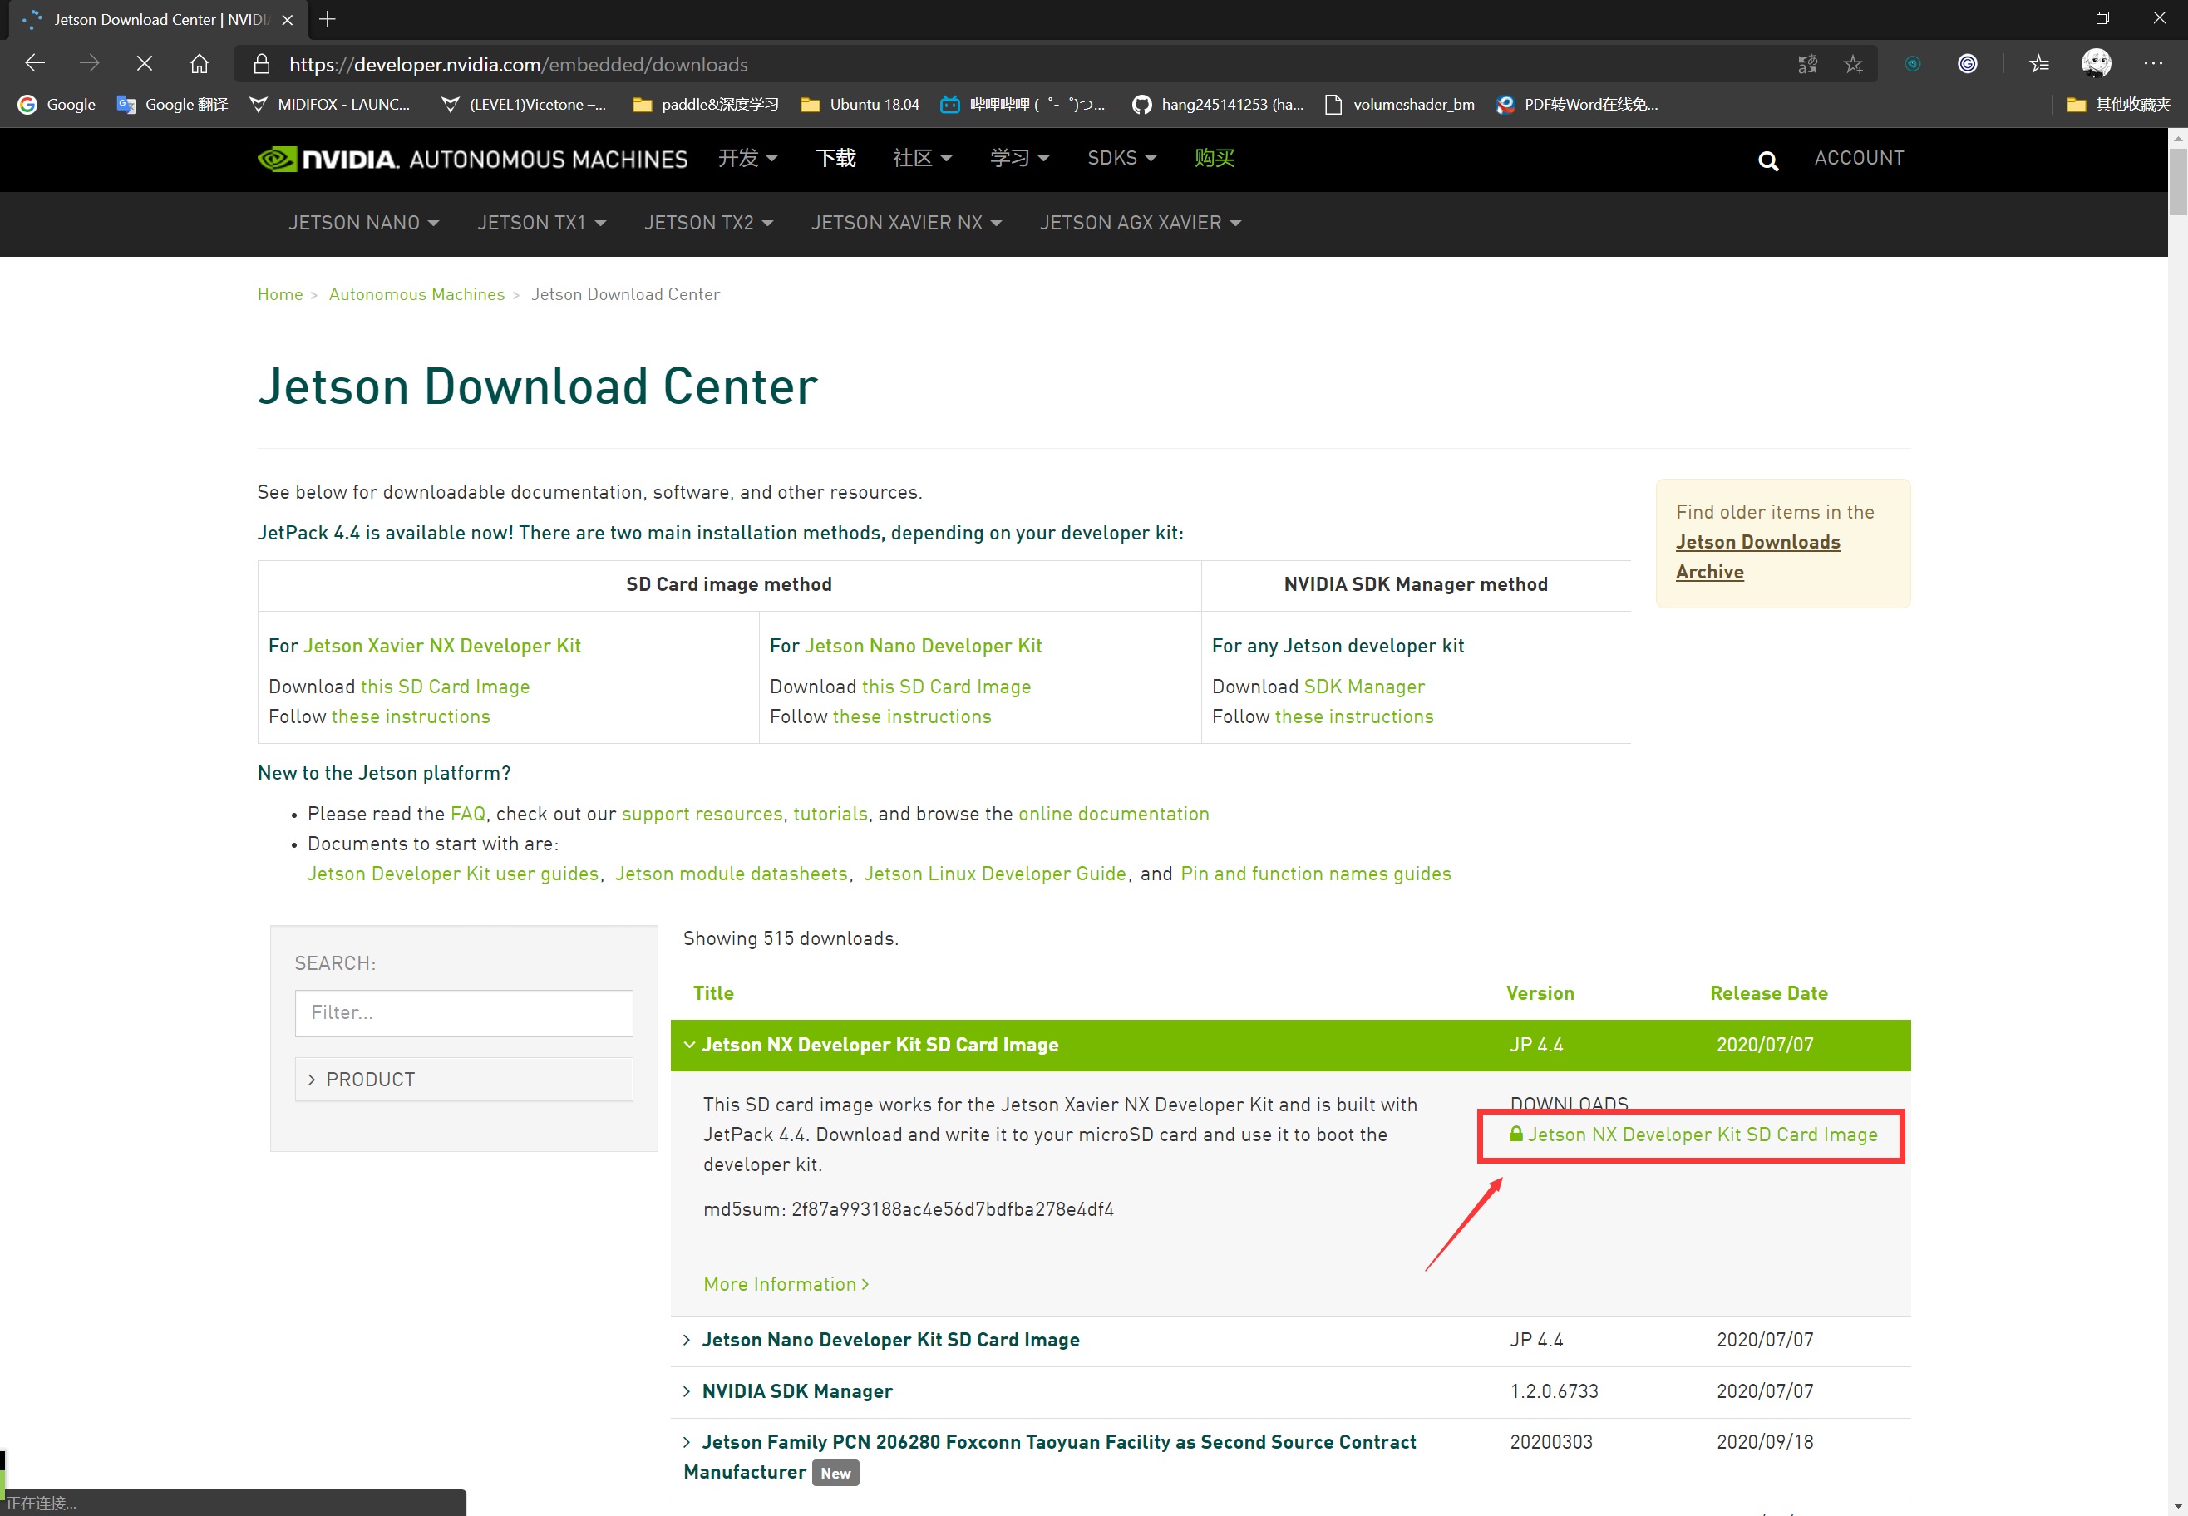Click the 下载 navigation item
The width and height of the screenshot is (2188, 1516).
[x=835, y=158]
